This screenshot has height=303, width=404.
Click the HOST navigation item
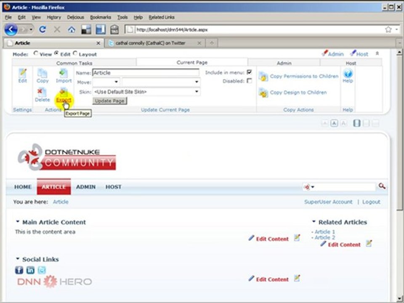113,187
